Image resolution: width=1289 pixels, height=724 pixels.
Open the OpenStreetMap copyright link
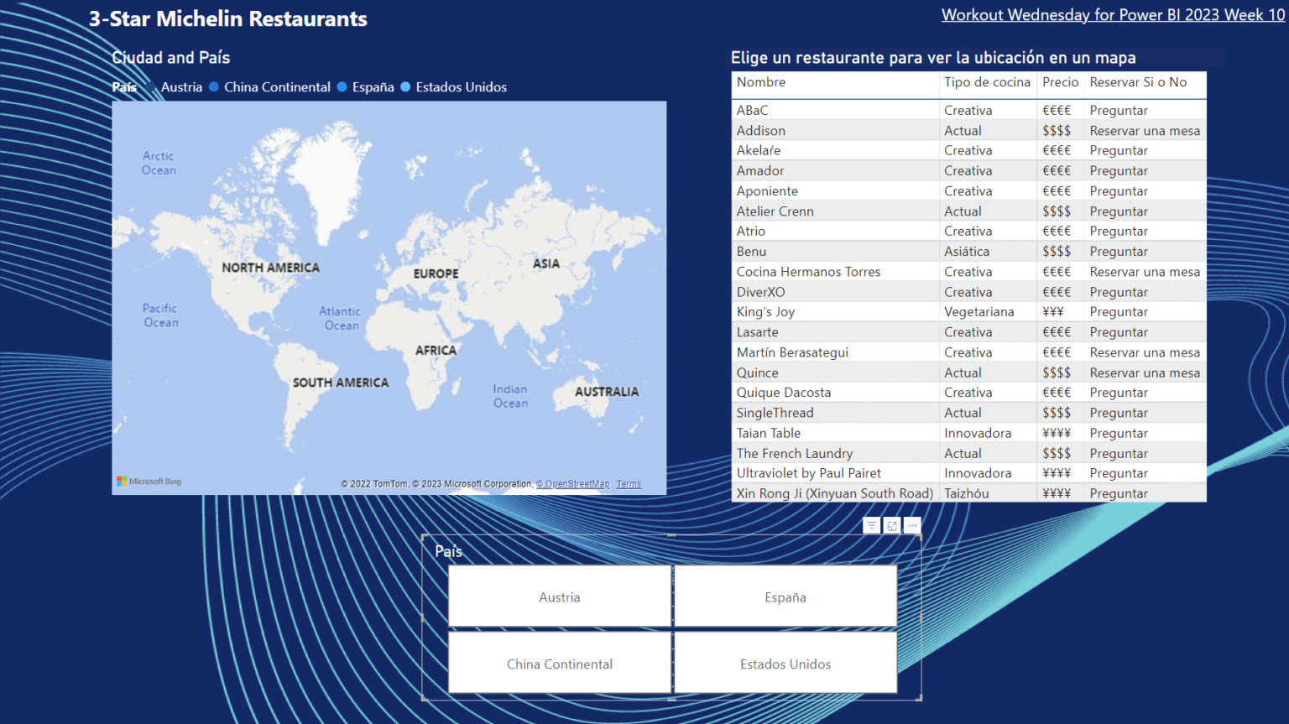tap(573, 483)
